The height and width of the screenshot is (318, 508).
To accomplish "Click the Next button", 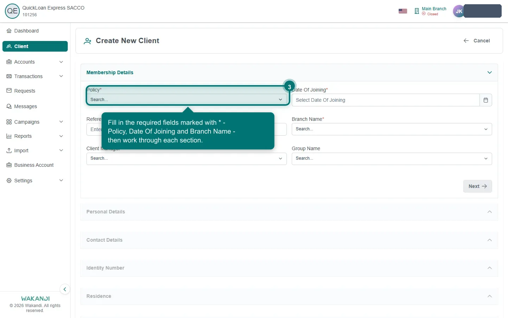I will tap(477, 186).
